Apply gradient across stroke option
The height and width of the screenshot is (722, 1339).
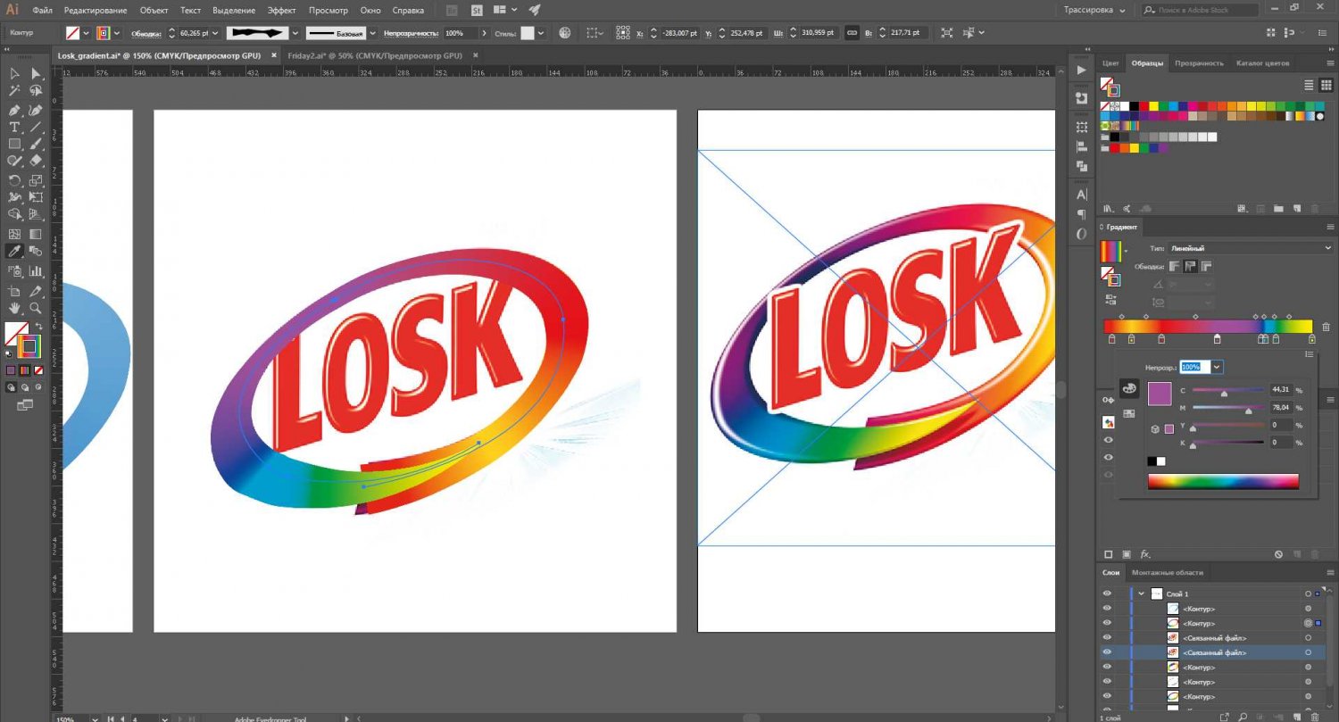pos(1207,266)
